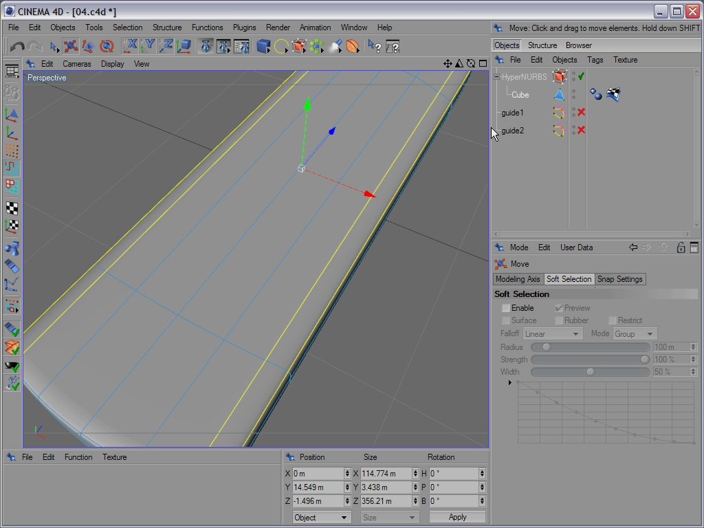Screen dimensions: 704x528
Task: Toggle Y axis lock
Action: [x=148, y=46]
